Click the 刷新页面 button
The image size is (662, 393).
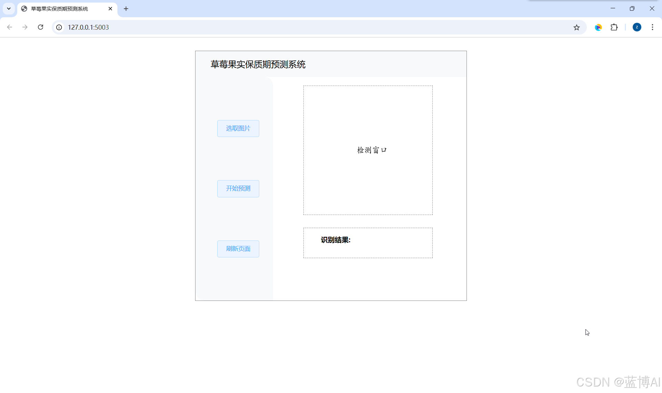coord(238,249)
